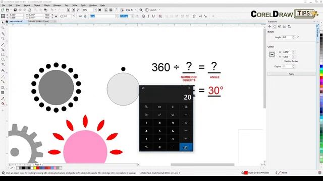
Task: Toggle Bold text formatting
Action: coord(143,16)
